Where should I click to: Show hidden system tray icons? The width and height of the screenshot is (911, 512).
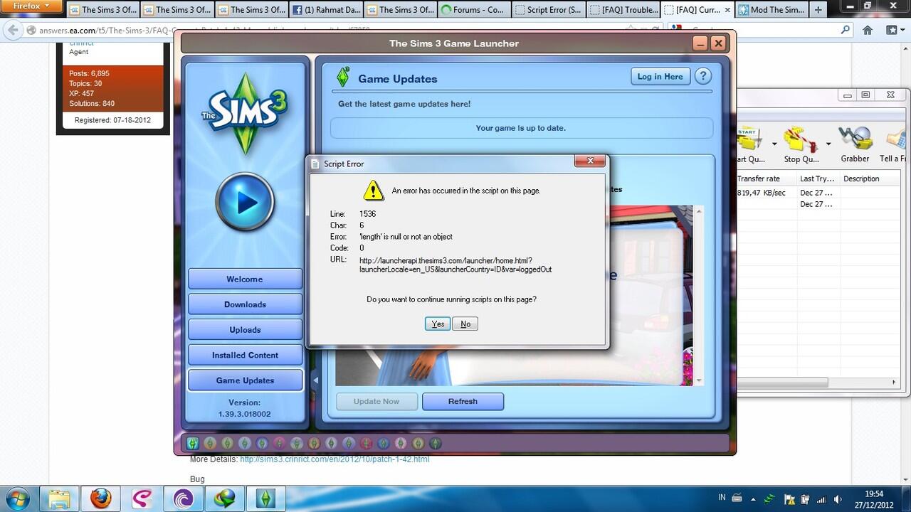pyautogui.click(x=754, y=498)
